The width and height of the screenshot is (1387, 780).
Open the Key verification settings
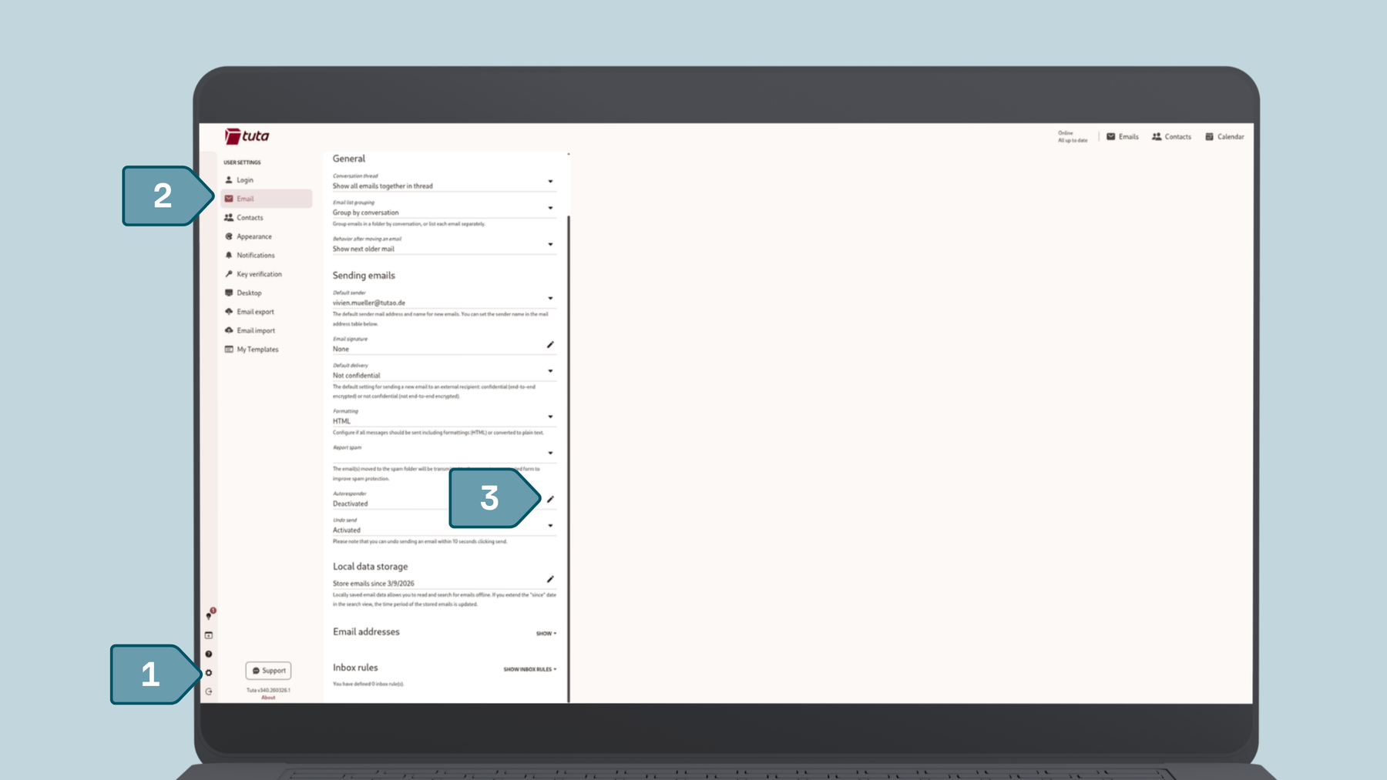(x=259, y=274)
